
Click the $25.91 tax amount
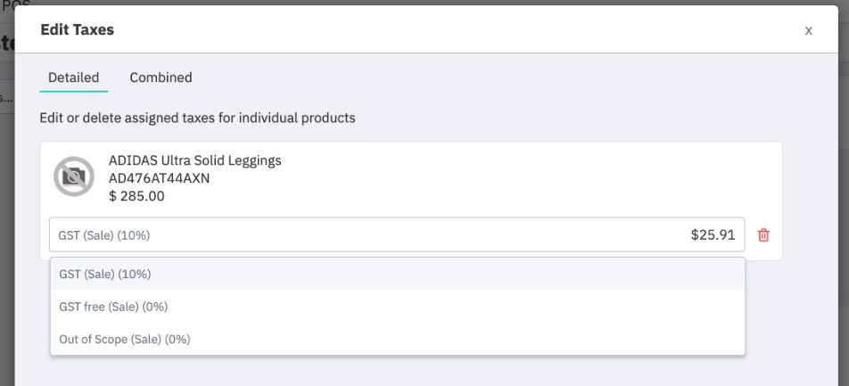(713, 235)
